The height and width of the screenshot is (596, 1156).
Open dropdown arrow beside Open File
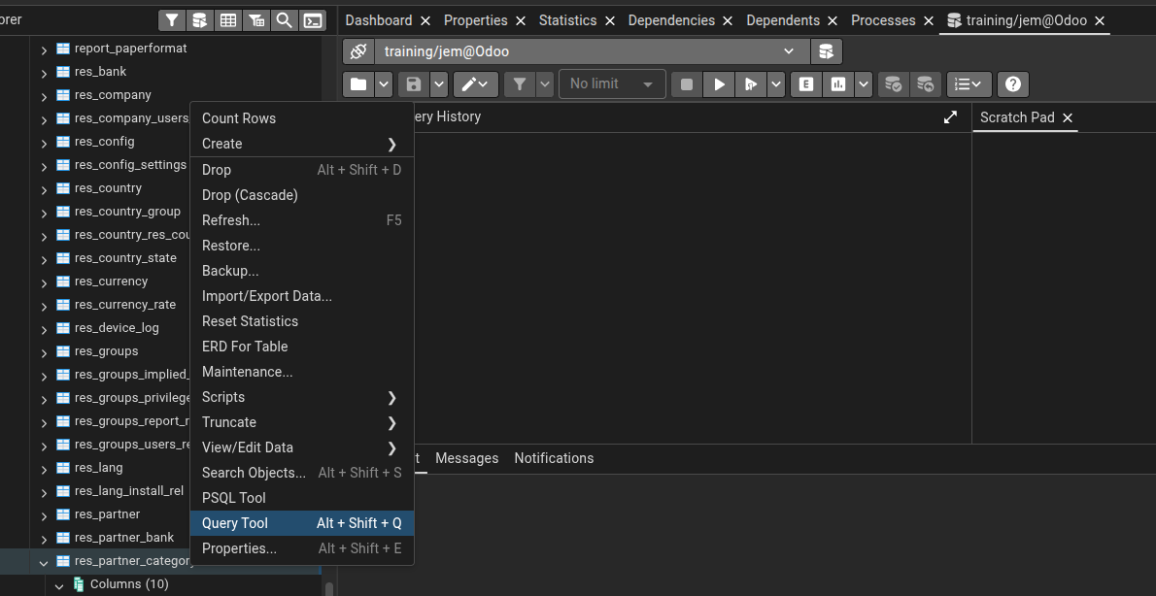click(384, 84)
